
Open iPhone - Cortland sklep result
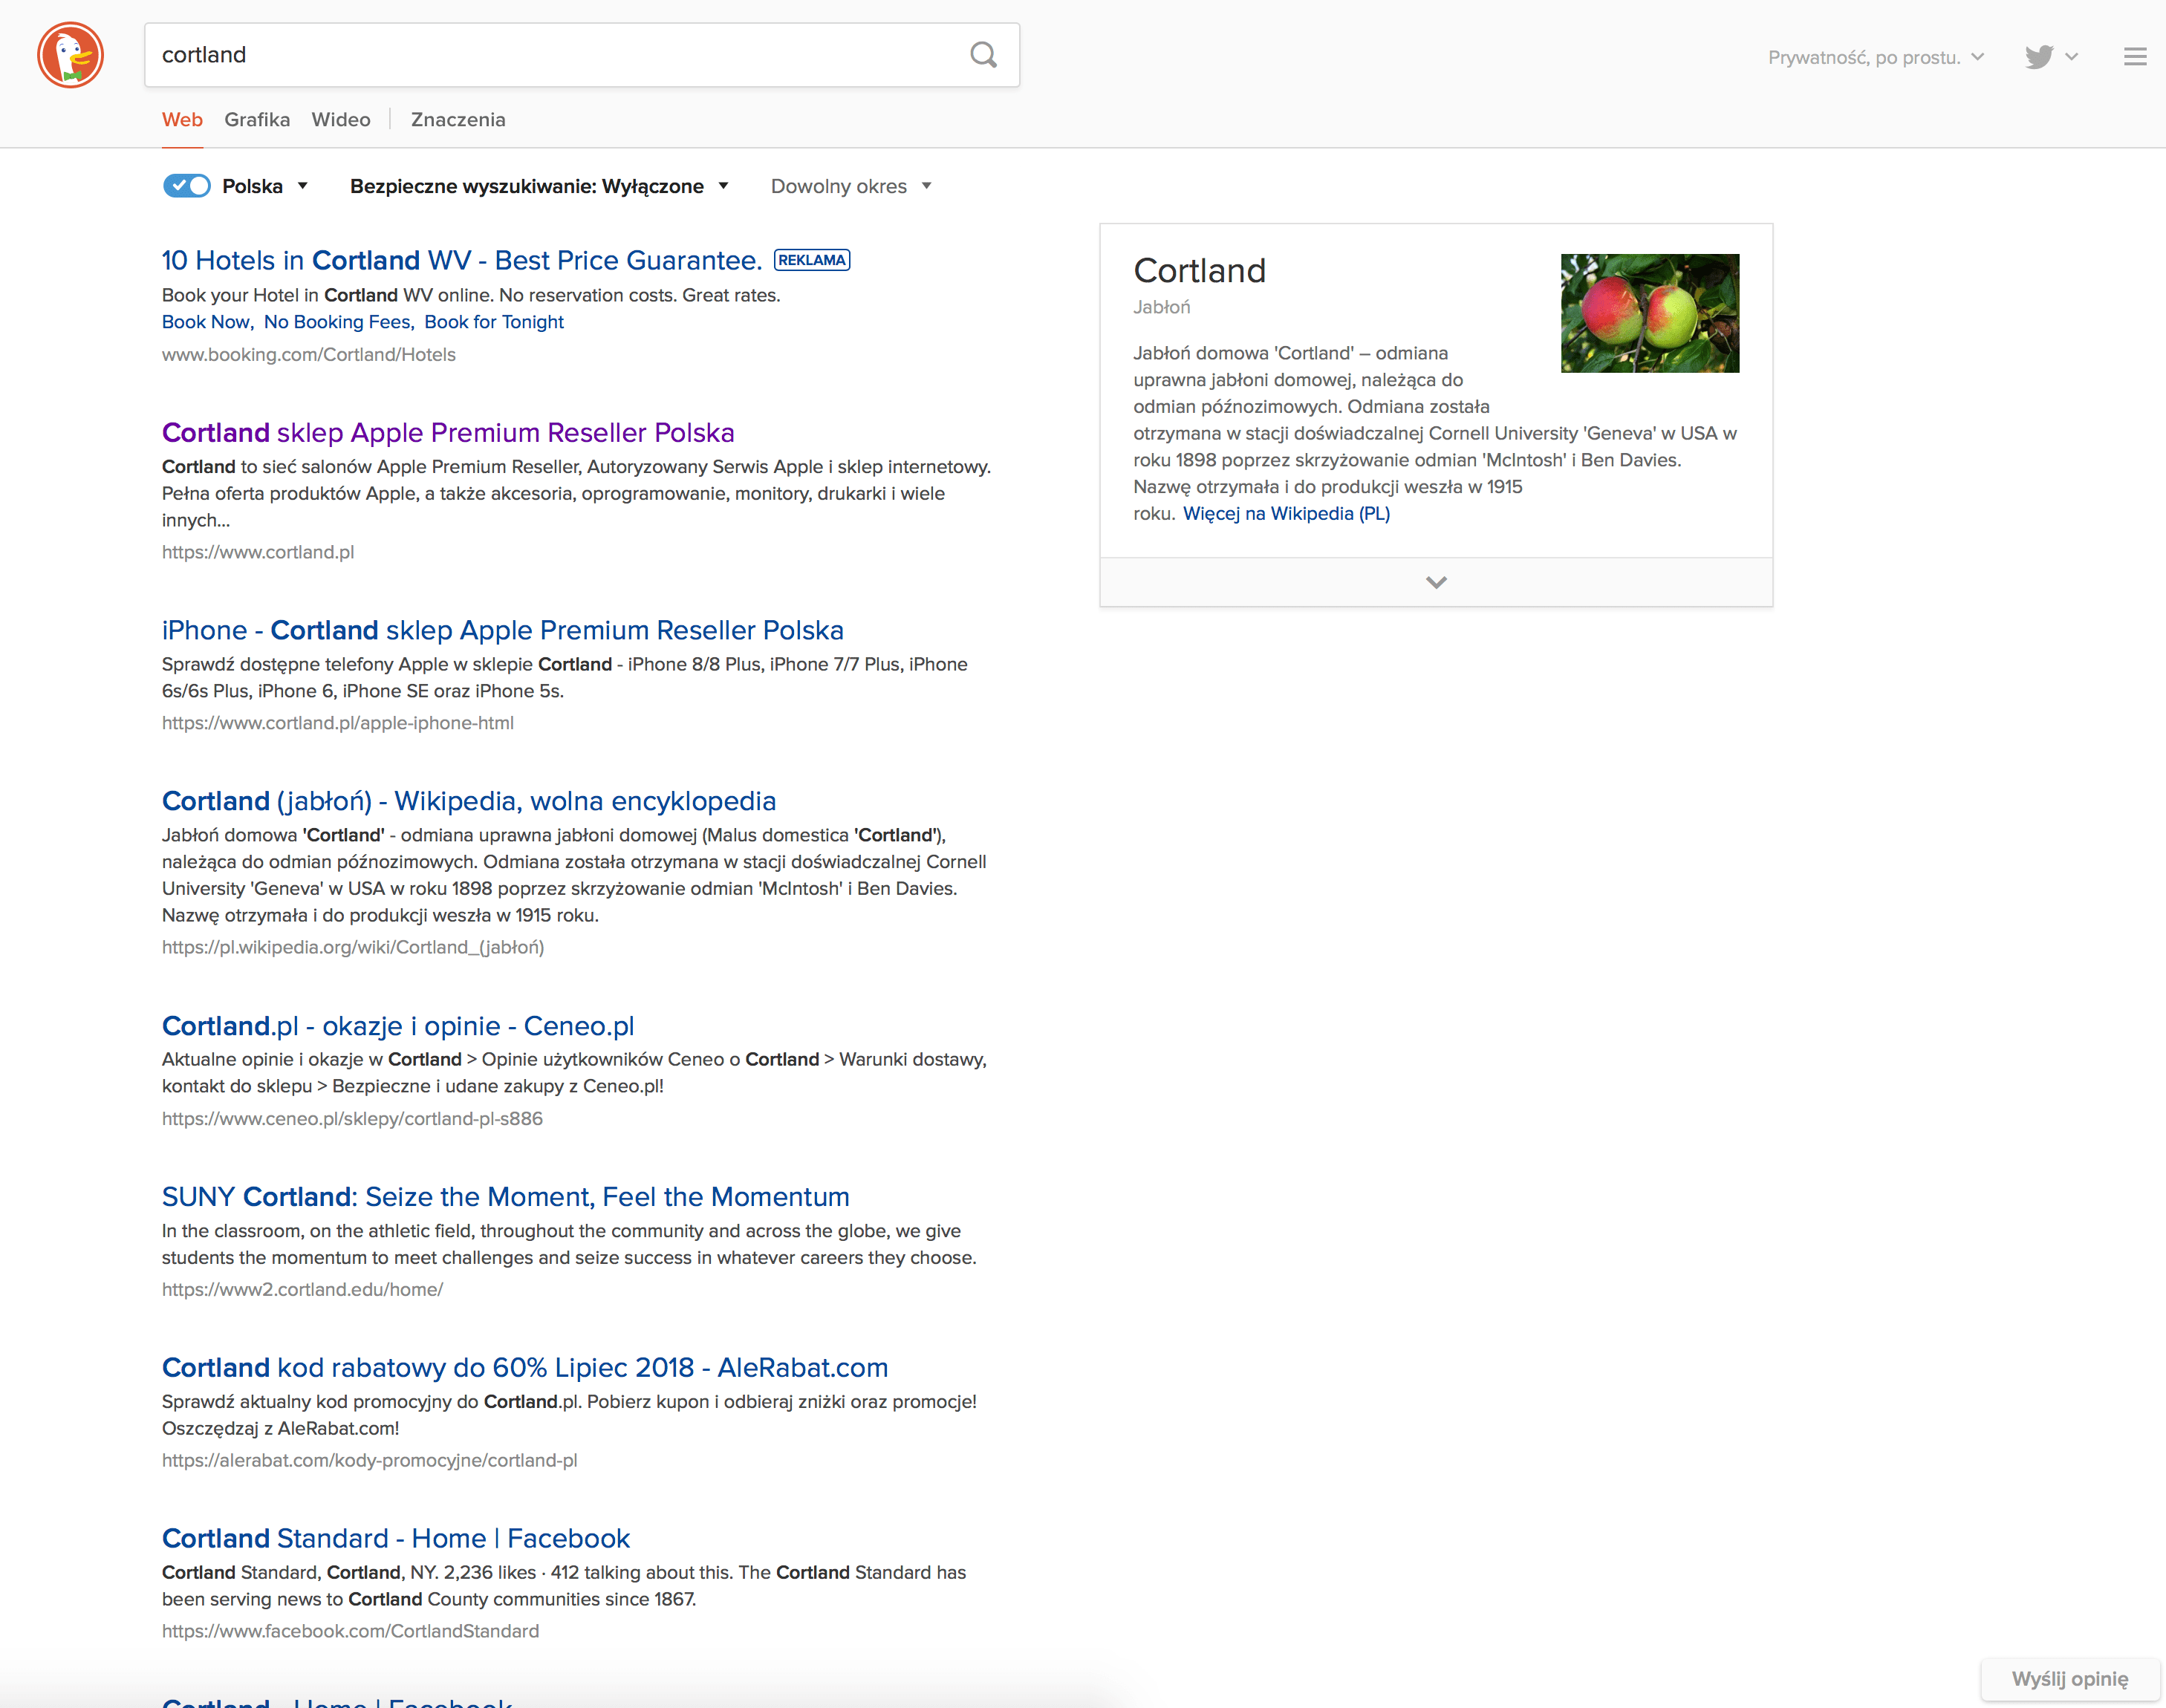pyautogui.click(x=503, y=630)
